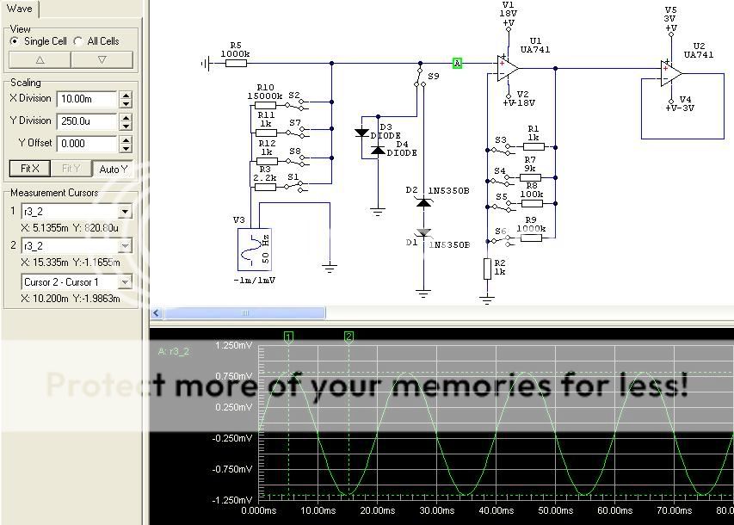Switch to the Wave tab
The width and height of the screenshot is (734, 525).
pos(19,9)
